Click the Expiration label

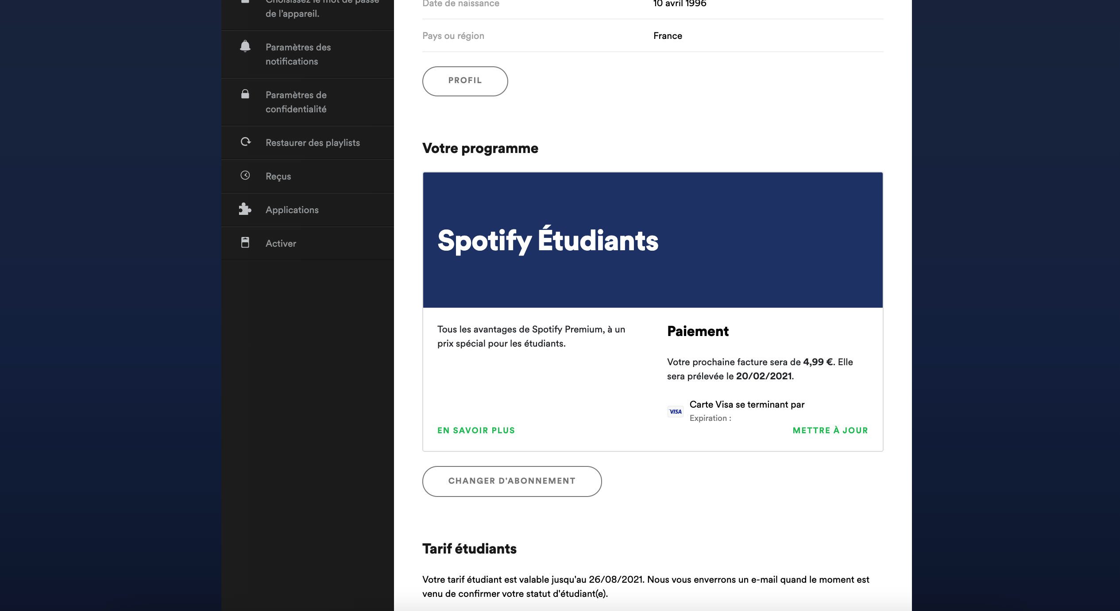point(710,418)
